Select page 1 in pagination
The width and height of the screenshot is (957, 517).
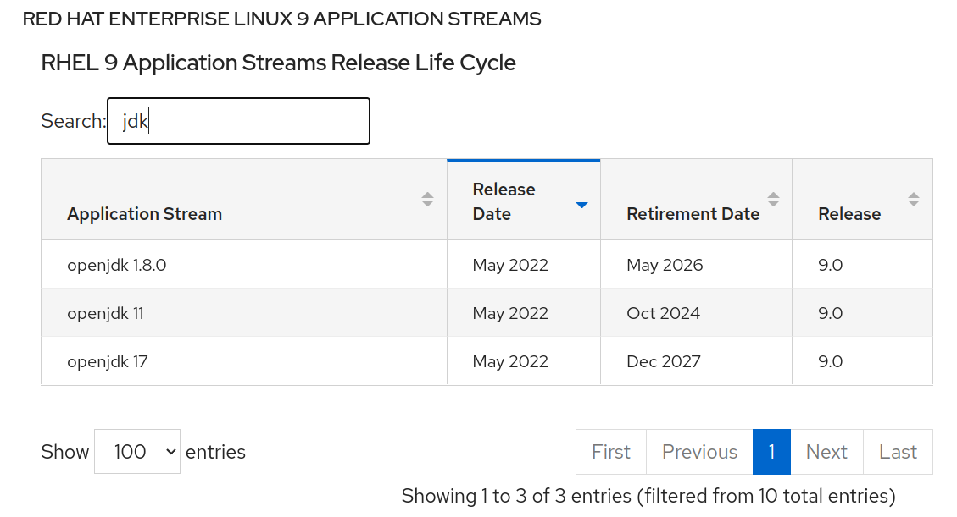tap(771, 452)
